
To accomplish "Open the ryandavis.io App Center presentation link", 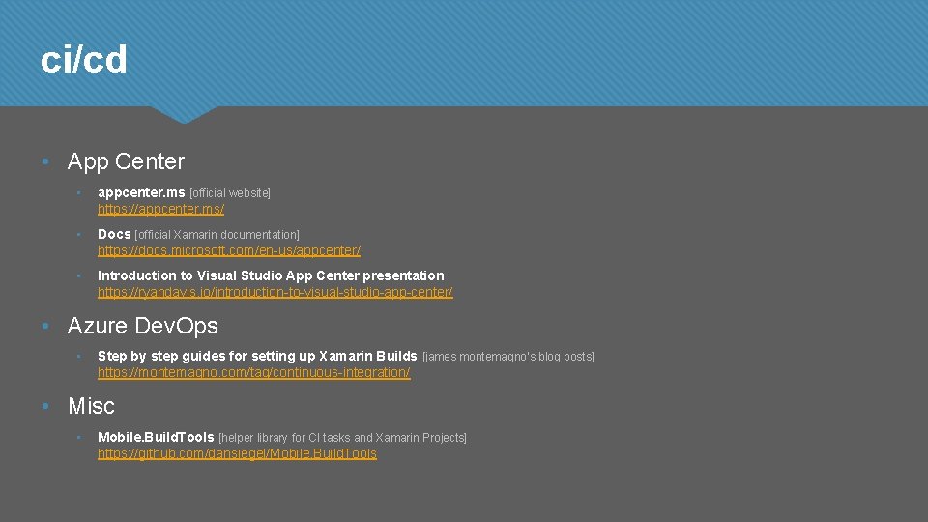I will pos(275,292).
